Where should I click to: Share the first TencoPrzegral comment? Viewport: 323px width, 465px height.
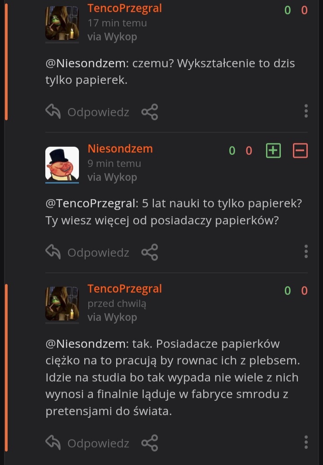149,112
